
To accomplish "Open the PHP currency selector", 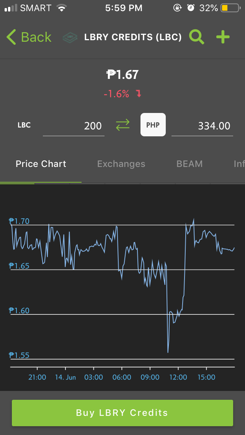I will [x=153, y=124].
